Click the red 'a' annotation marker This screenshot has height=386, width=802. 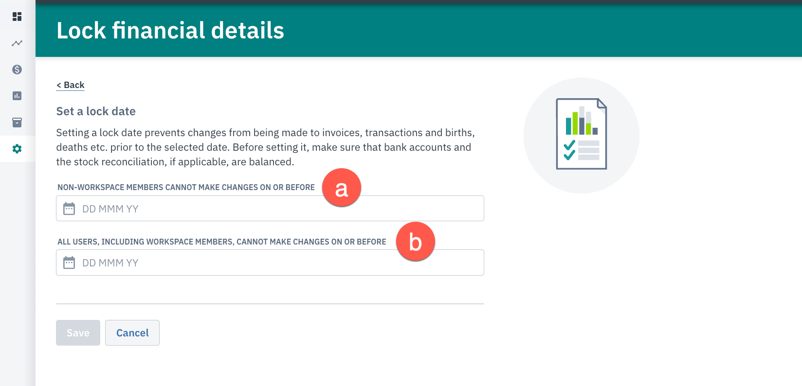342,188
